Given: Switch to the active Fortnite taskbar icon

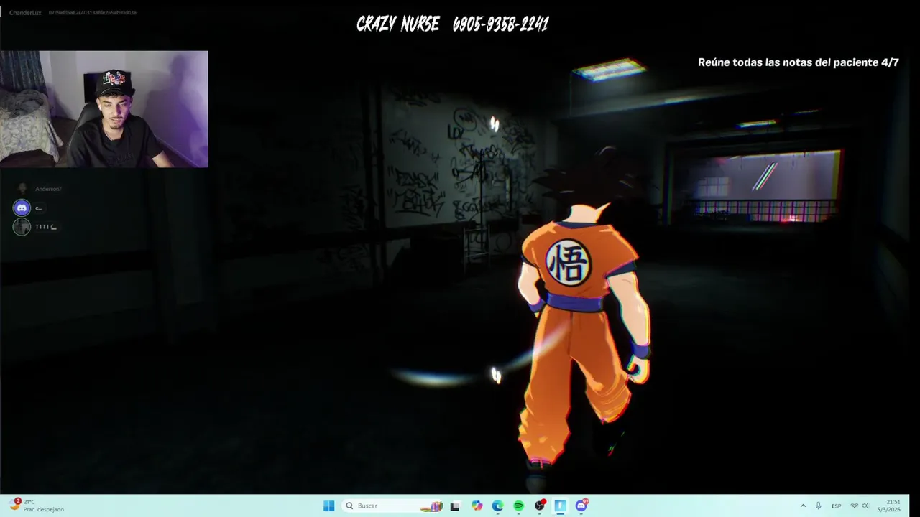Looking at the screenshot, I should point(560,506).
